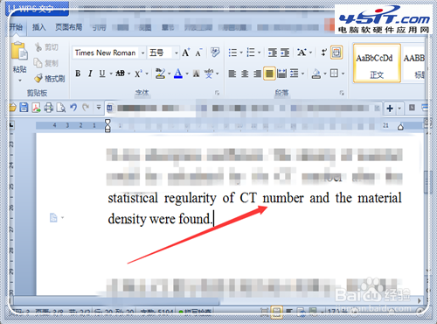This screenshot has width=437, height=324.
Task: Click the font color A swatch
Action: (x=178, y=74)
